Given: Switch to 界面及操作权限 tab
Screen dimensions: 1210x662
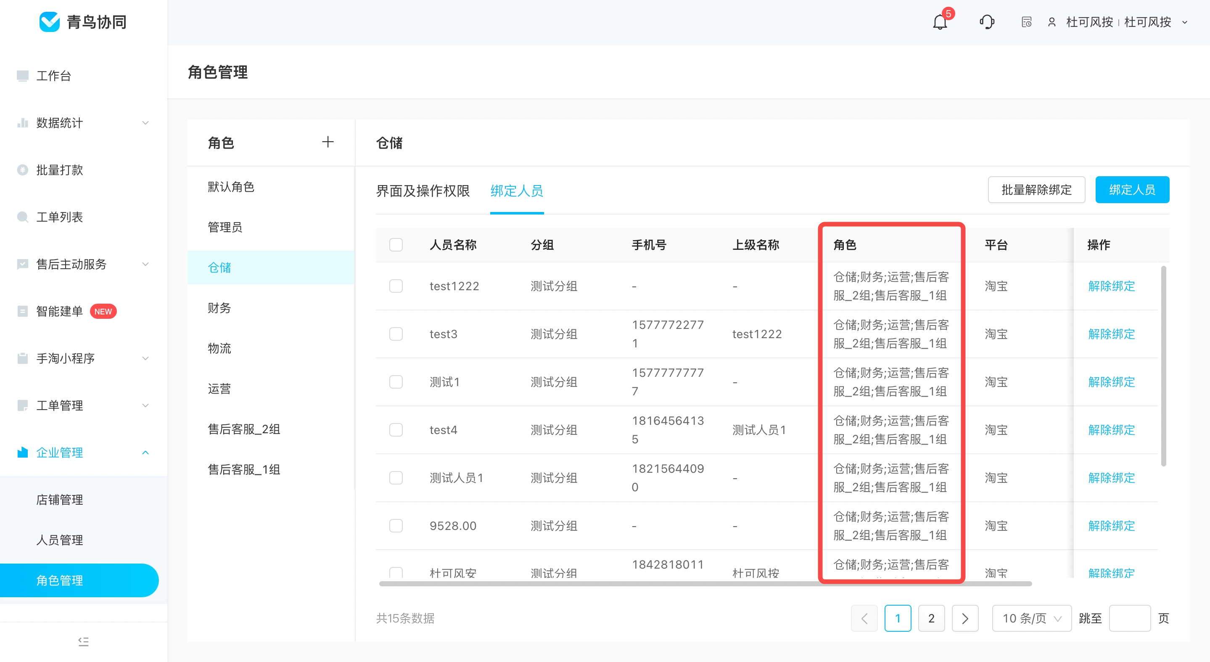Looking at the screenshot, I should [x=423, y=191].
